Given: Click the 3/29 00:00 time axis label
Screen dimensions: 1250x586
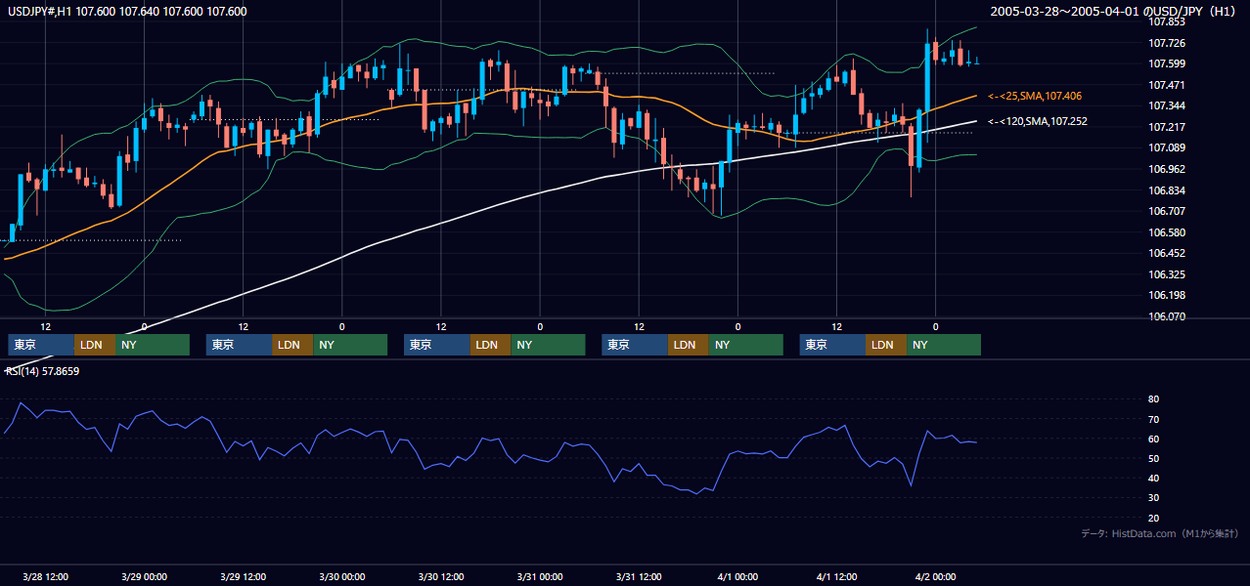Looking at the screenshot, I should point(144,576).
